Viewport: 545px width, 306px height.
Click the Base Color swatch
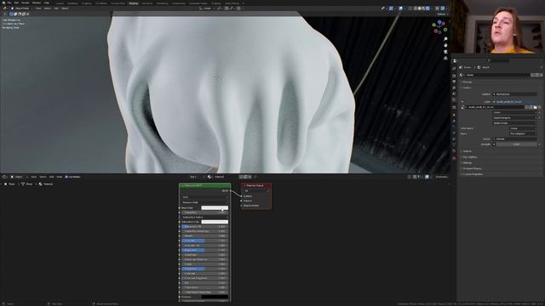[215, 207]
